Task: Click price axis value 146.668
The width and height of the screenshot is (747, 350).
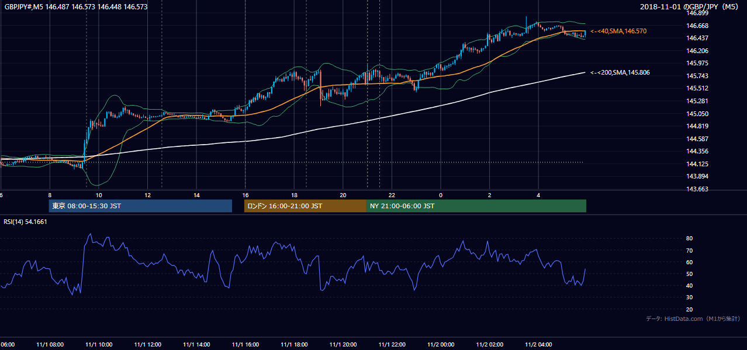Action: tap(697, 26)
